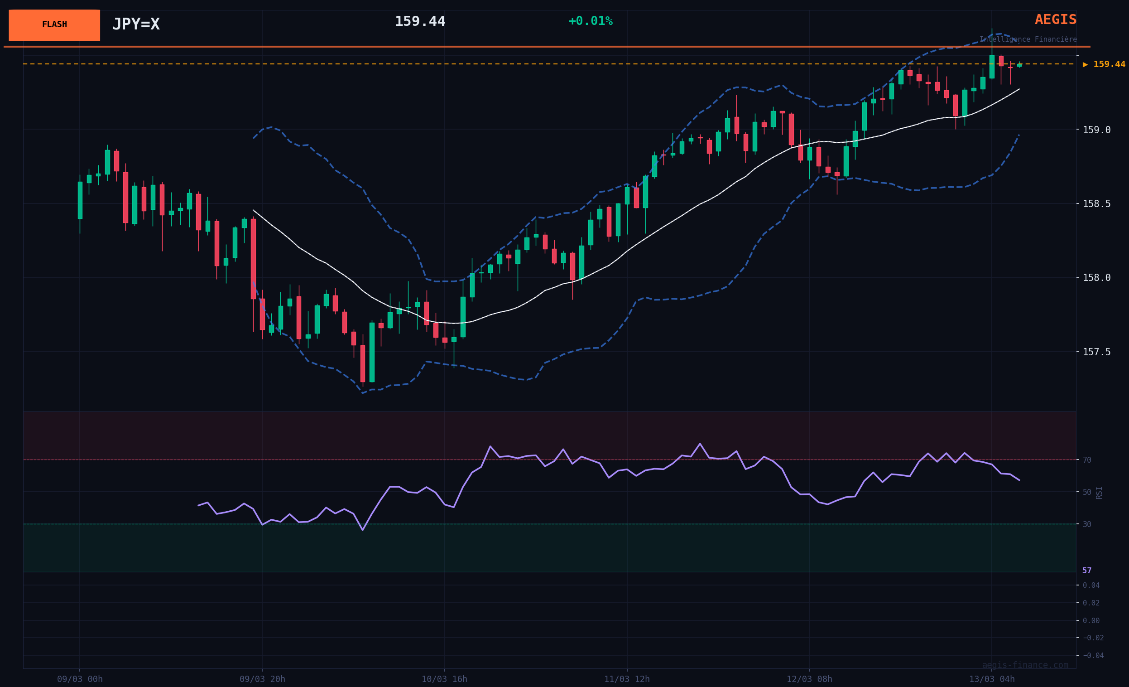The height and width of the screenshot is (687, 1129).
Task: Click the orange FLASH badge
Action: [54, 25]
